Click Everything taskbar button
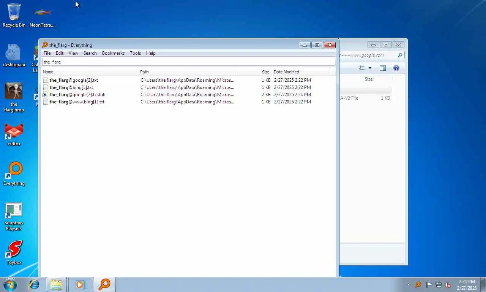The width and height of the screenshot is (486, 292). pos(104,284)
